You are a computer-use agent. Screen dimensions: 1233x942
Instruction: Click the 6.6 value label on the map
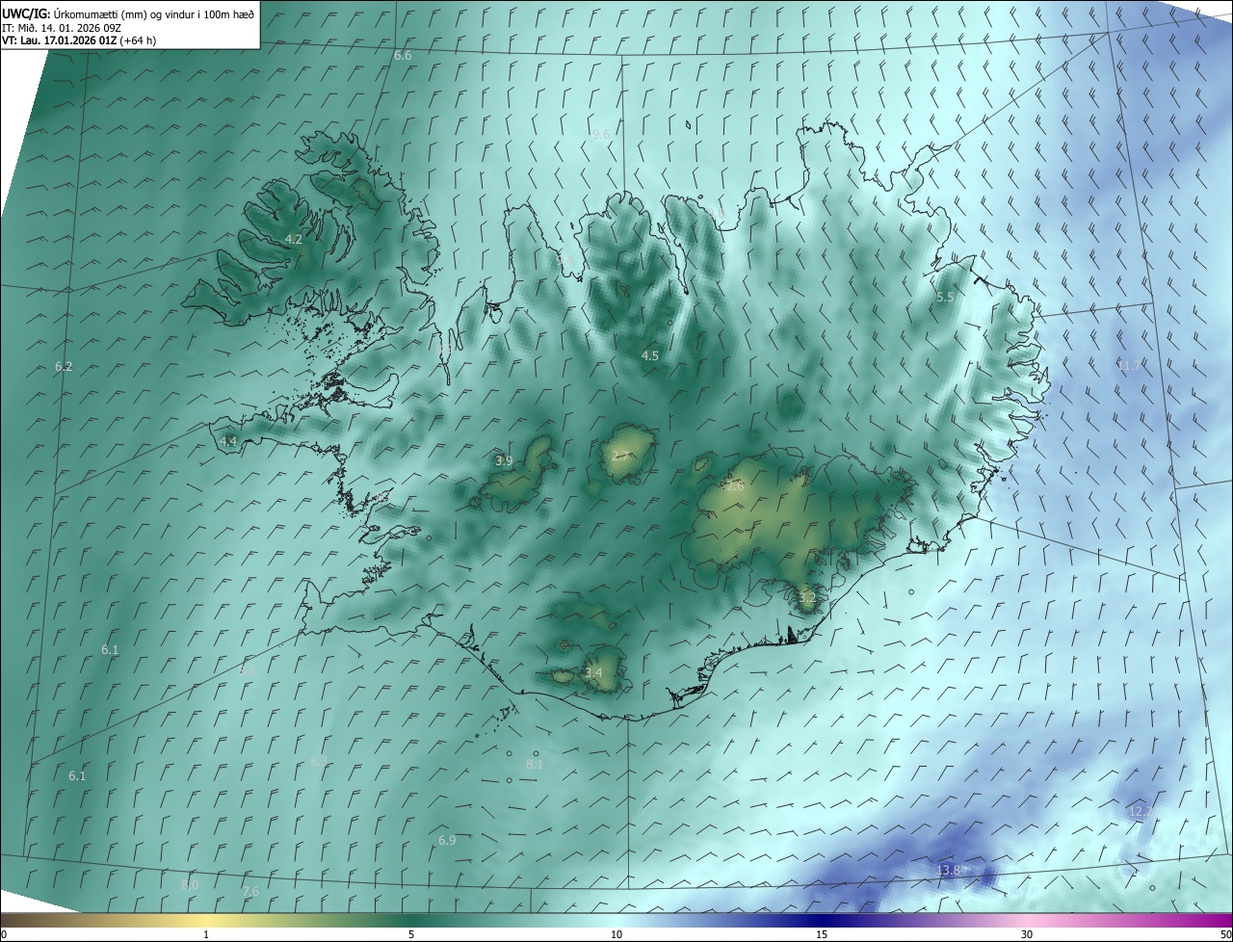click(403, 56)
